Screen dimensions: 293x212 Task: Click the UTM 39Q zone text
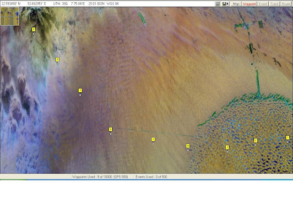(60, 4)
